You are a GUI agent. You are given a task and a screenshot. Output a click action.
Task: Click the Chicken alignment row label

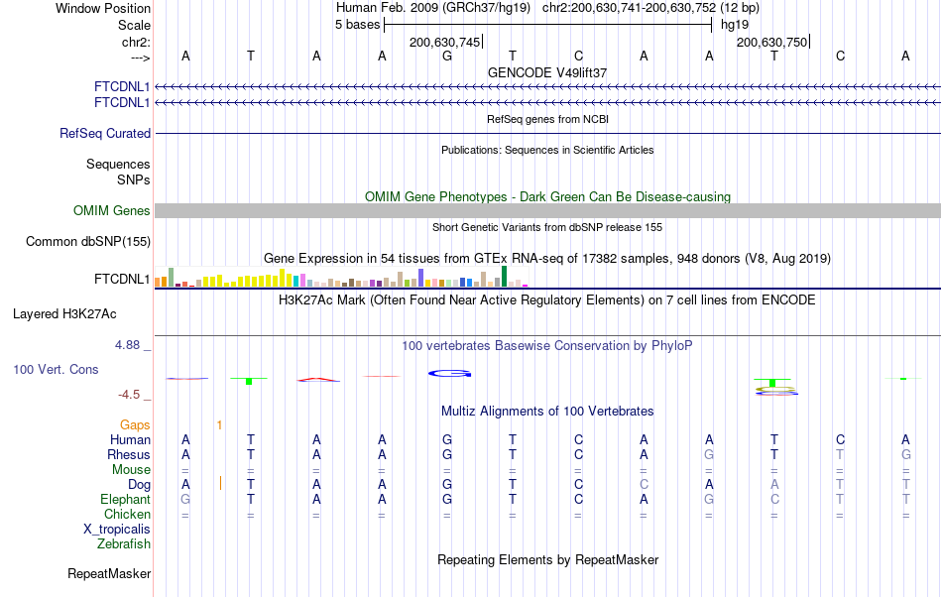point(127,514)
